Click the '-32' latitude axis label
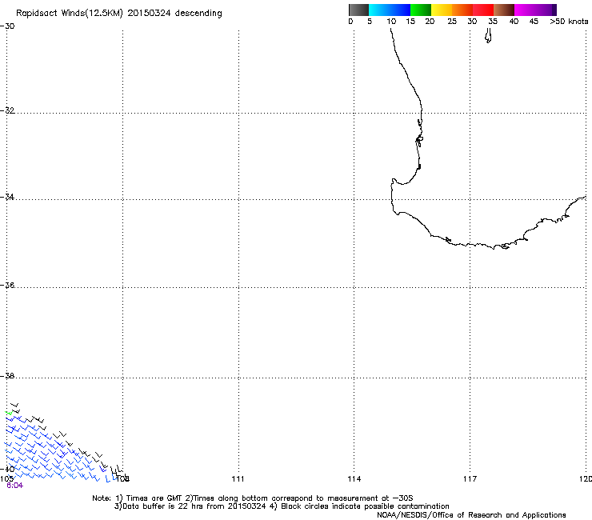592x520 pixels. pyautogui.click(x=7, y=110)
